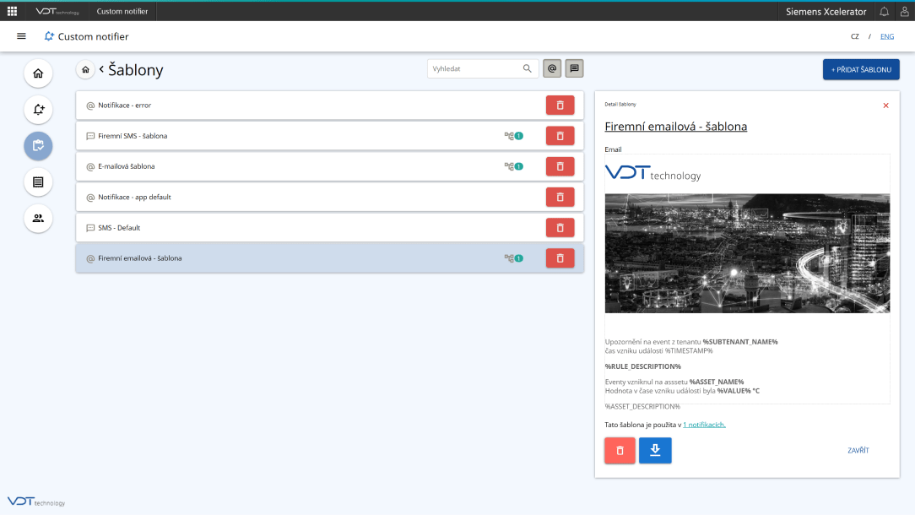Switch language to ENG

click(887, 36)
